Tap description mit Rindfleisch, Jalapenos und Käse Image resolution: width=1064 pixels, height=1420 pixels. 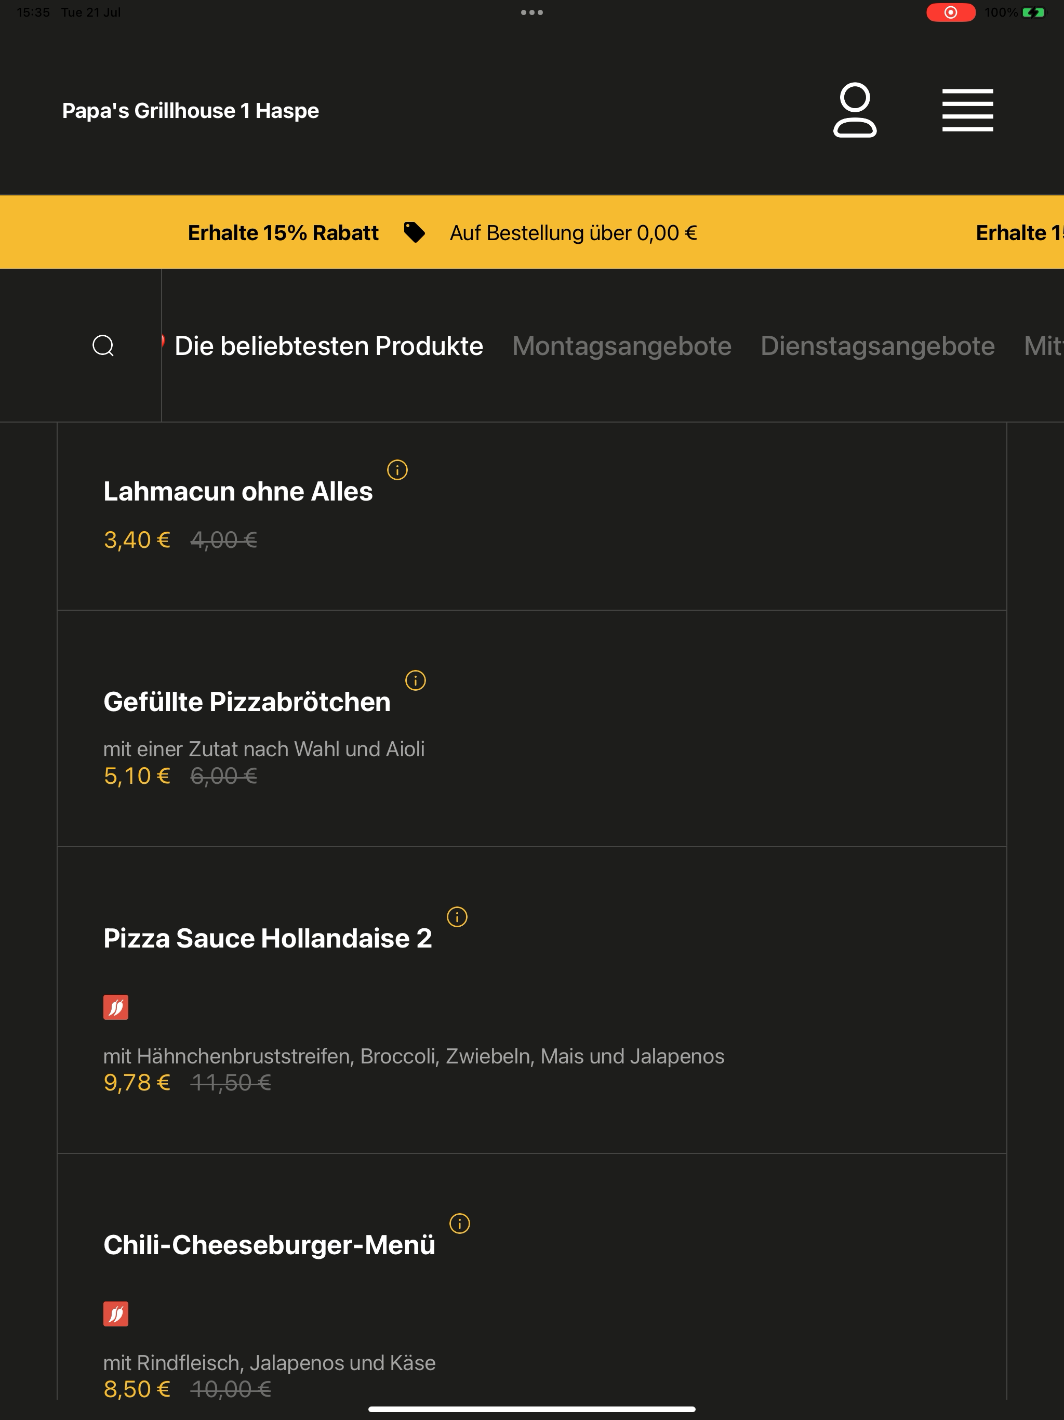pos(270,1363)
